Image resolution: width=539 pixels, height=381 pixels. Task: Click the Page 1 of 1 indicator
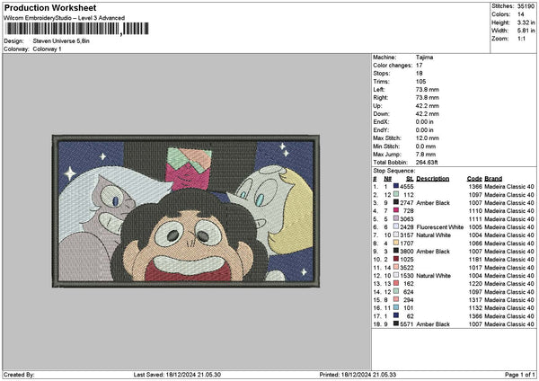coord(520,375)
